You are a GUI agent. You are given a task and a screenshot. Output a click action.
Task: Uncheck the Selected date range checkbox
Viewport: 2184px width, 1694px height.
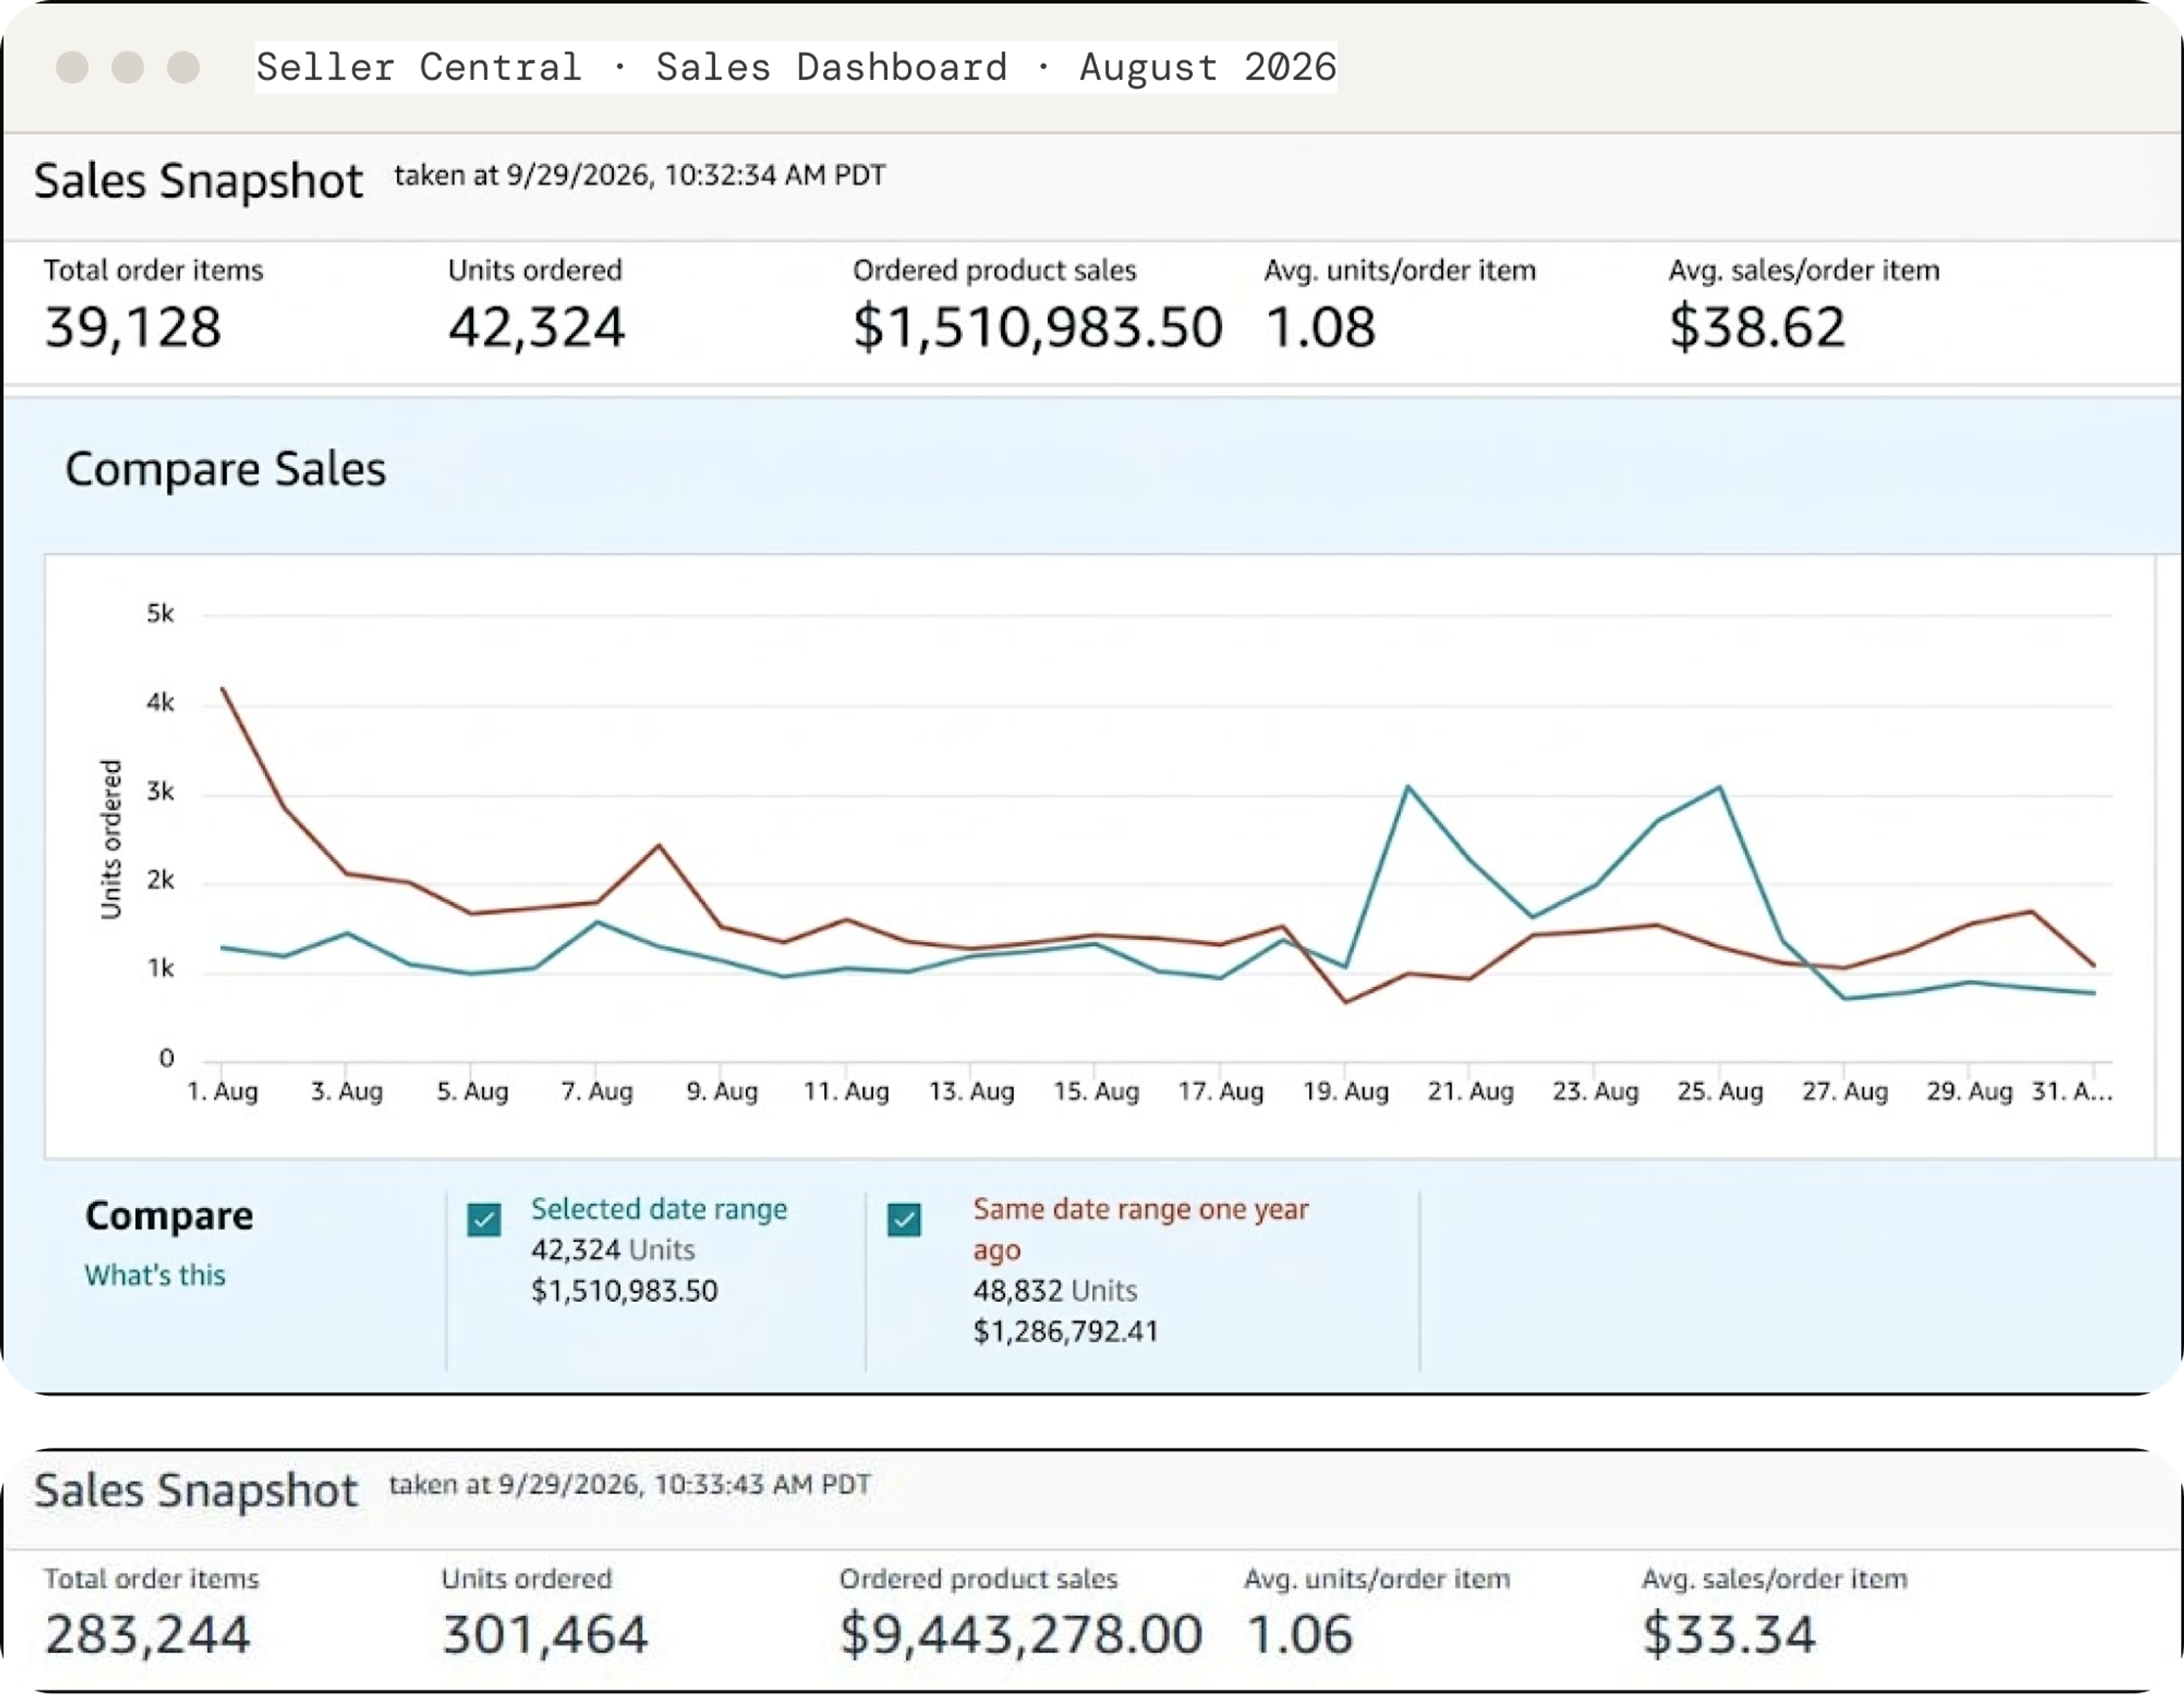pos(484,1220)
